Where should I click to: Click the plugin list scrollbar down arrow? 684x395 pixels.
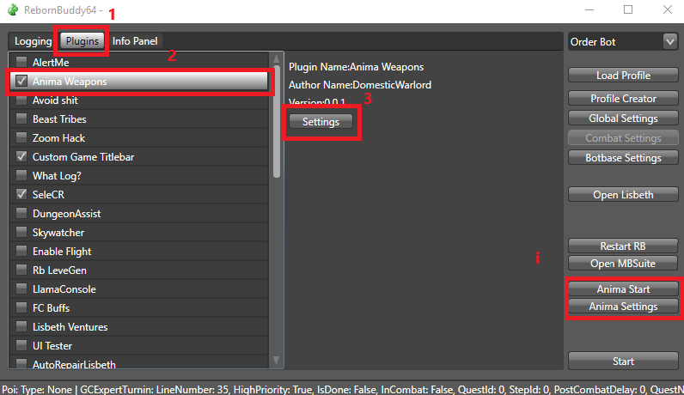276,360
